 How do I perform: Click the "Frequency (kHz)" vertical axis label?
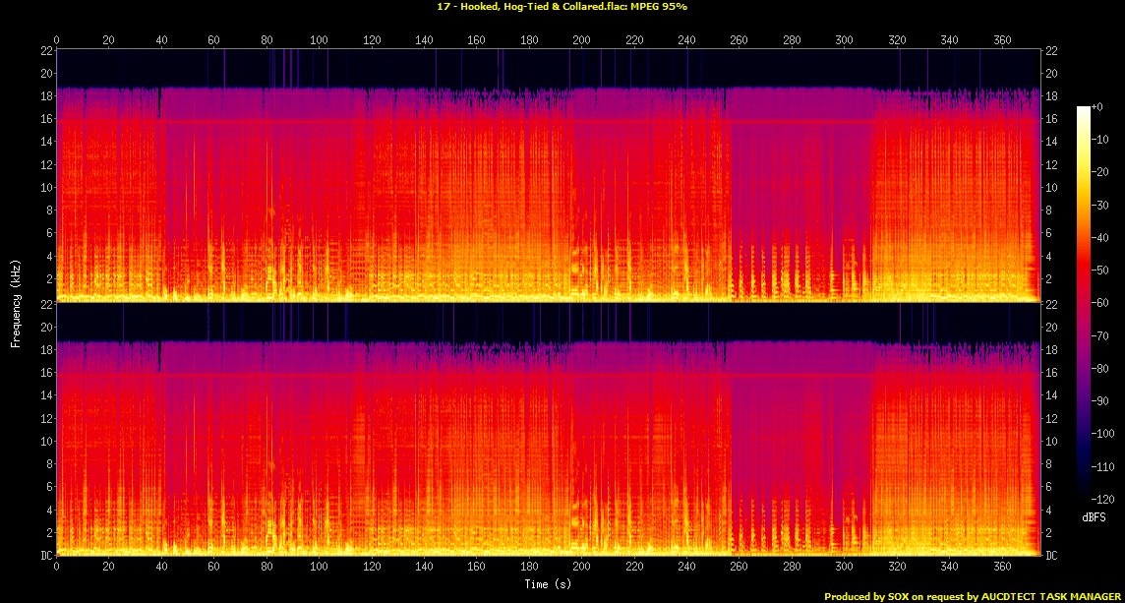(x=16, y=301)
